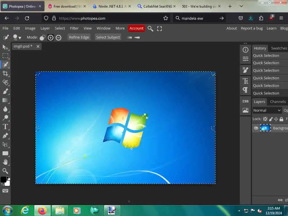Select the Rectangle Select tool
Screen dimensions: 288x216
click(x=5, y=56)
